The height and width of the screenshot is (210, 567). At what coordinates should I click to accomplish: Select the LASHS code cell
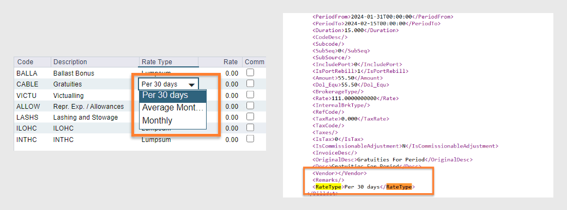pyautogui.click(x=27, y=118)
